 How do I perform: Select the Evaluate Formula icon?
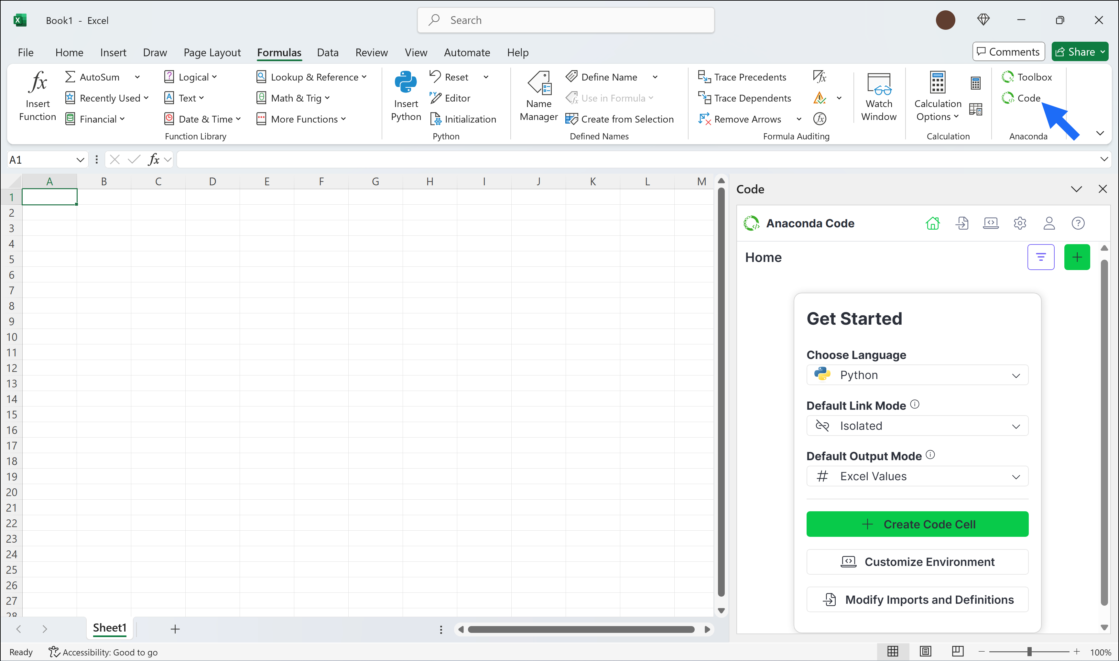click(x=820, y=118)
